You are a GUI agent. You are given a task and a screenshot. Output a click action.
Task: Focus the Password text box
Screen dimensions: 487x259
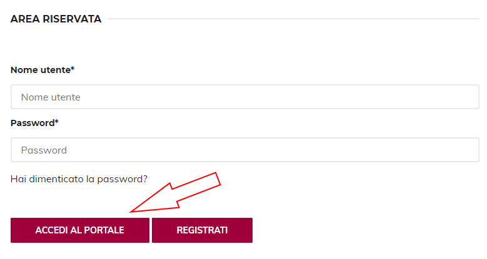[244, 150]
